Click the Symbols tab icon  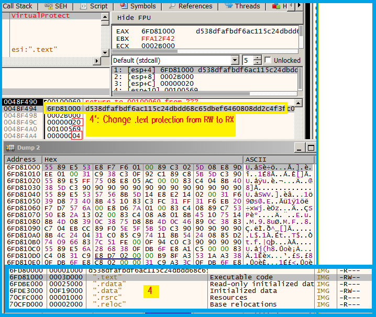tap(124, 6)
